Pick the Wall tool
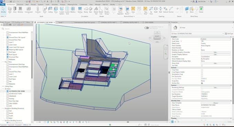 coord(10,10)
